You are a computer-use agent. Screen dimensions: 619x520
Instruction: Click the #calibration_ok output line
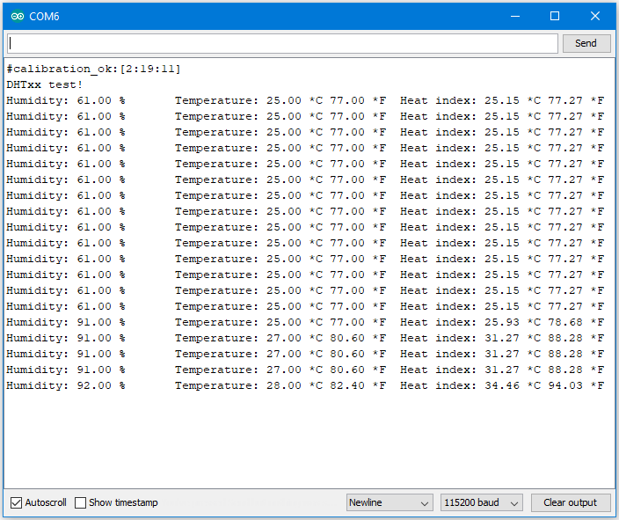(93, 69)
